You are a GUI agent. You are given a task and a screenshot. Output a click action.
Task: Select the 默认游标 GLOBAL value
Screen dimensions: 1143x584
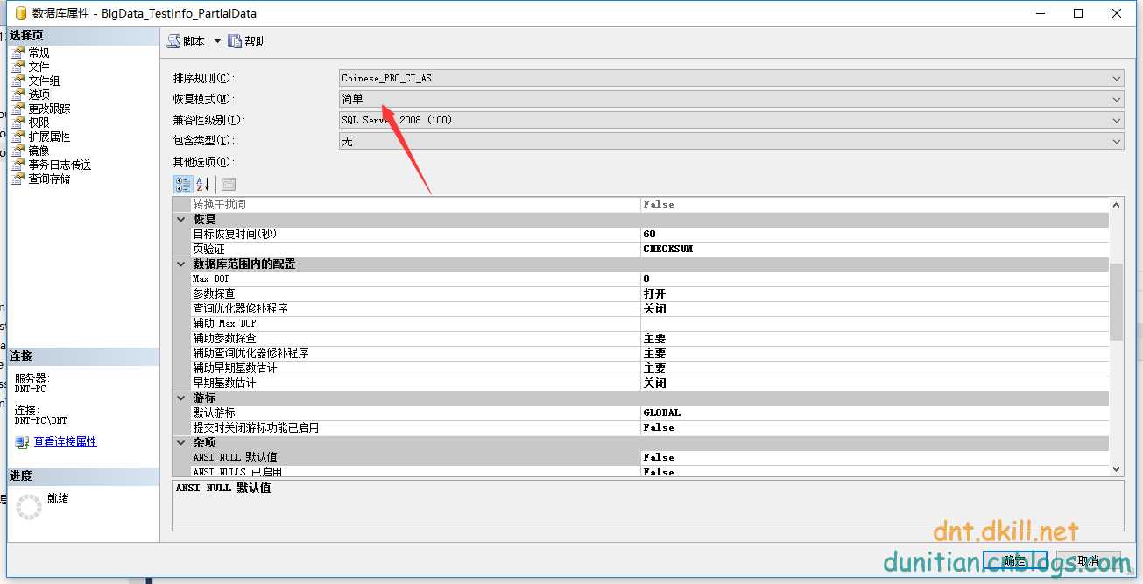pos(875,412)
